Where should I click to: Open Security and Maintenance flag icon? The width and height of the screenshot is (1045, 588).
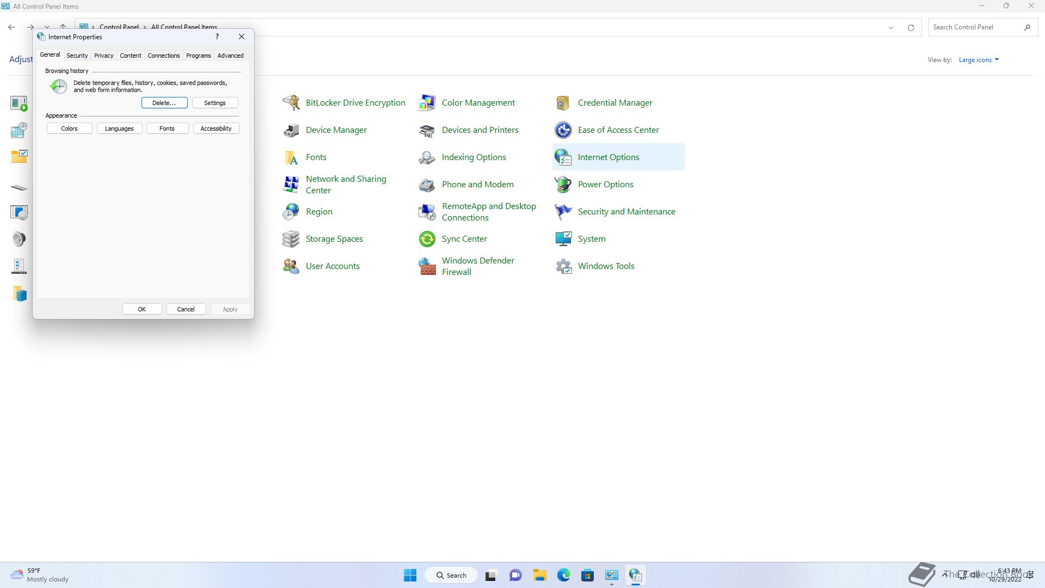[563, 211]
